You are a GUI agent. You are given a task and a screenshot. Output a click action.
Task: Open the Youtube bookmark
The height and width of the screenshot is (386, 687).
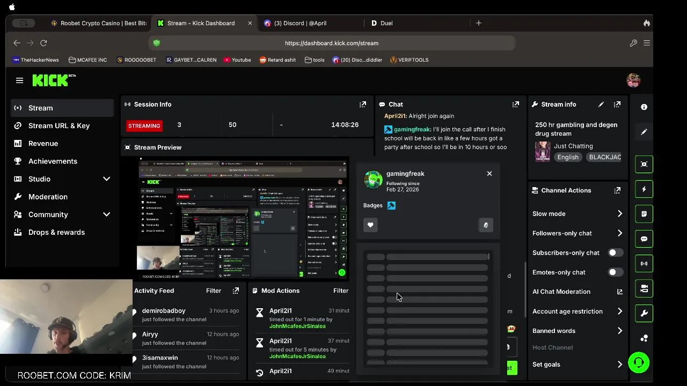pyautogui.click(x=237, y=60)
